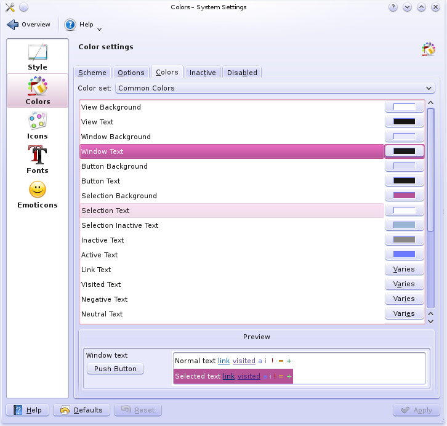Click the 'link' in Selected text preview

228,376
